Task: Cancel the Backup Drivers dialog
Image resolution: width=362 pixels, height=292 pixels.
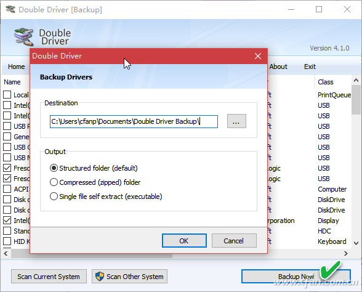Action: coord(234,241)
